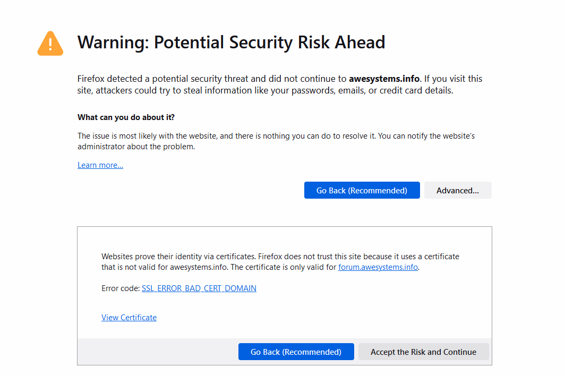Image resolution: width=565 pixels, height=375 pixels.
Task: Click the gray footer bar of advanced panel
Action: pos(285,352)
